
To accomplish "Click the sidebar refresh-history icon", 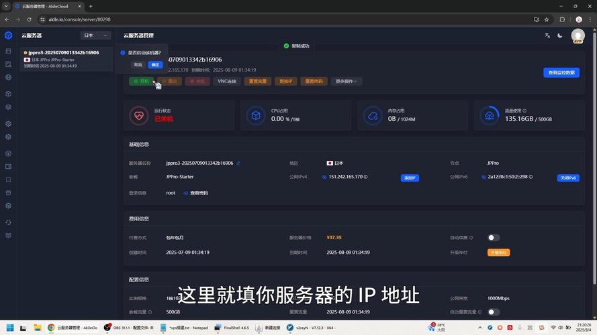I will (x=8, y=222).
